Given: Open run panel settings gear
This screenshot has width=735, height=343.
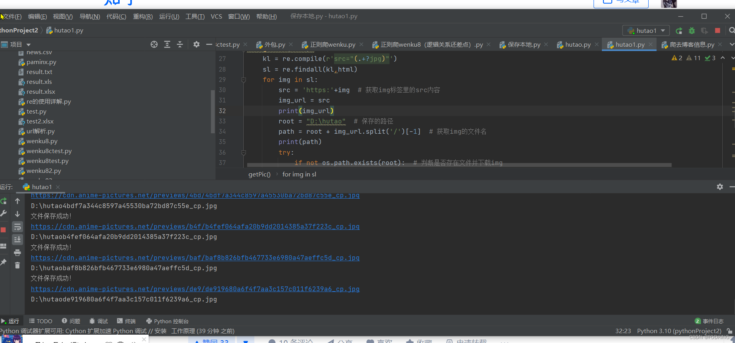Looking at the screenshot, I should coord(720,187).
